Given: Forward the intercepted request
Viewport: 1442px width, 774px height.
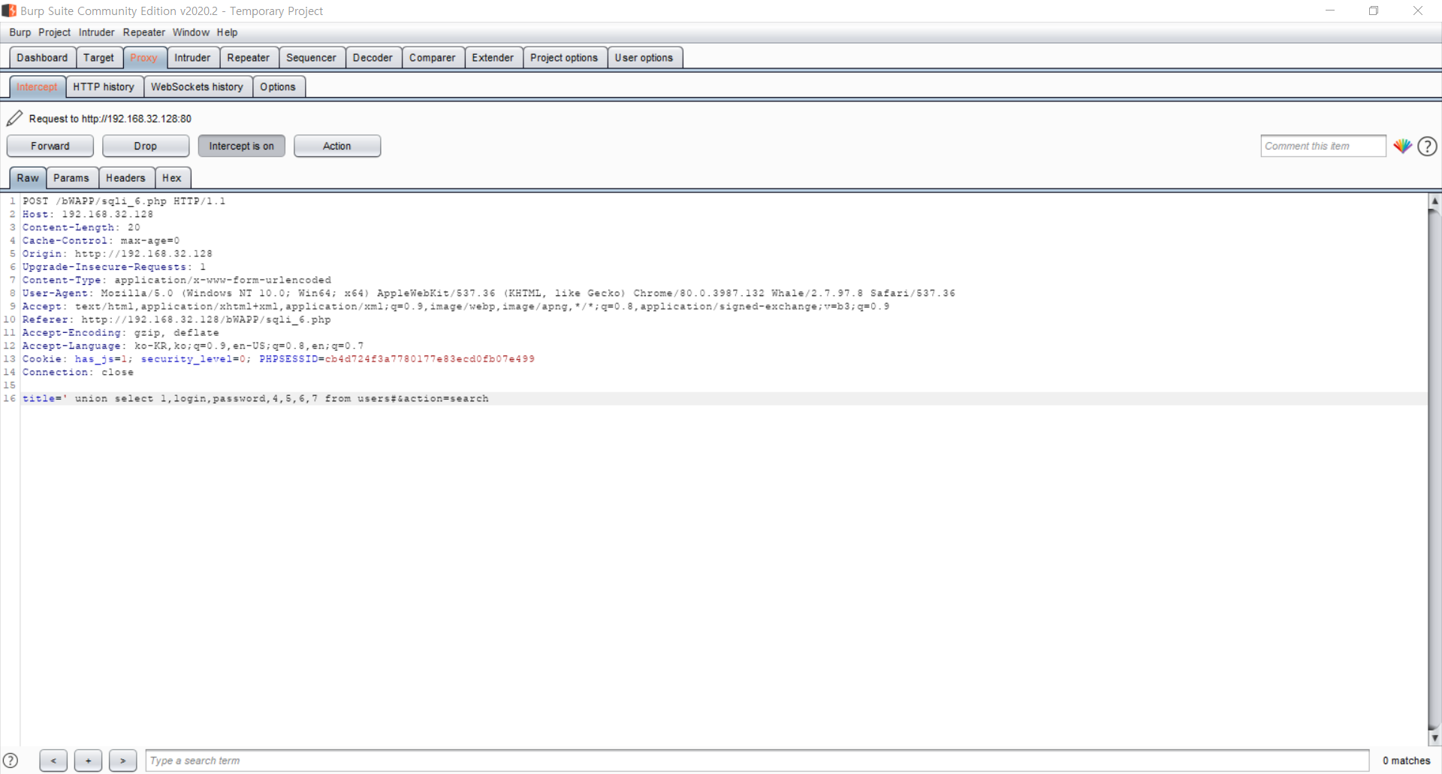Looking at the screenshot, I should [50, 146].
